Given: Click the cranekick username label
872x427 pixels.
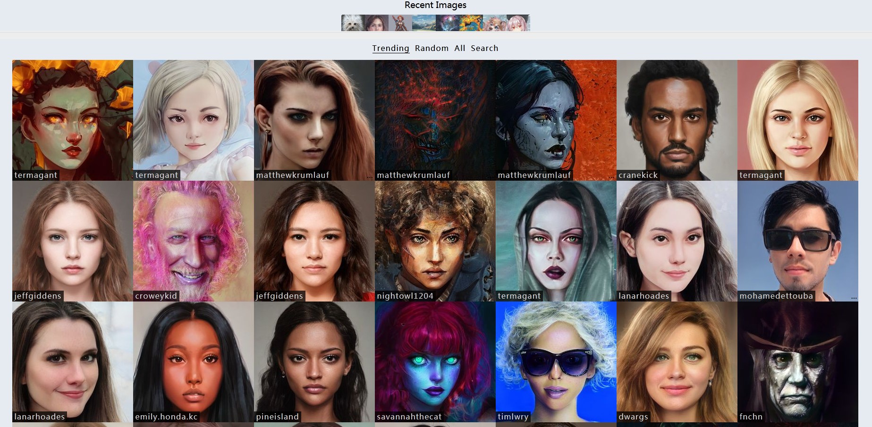Looking at the screenshot, I should point(638,175).
